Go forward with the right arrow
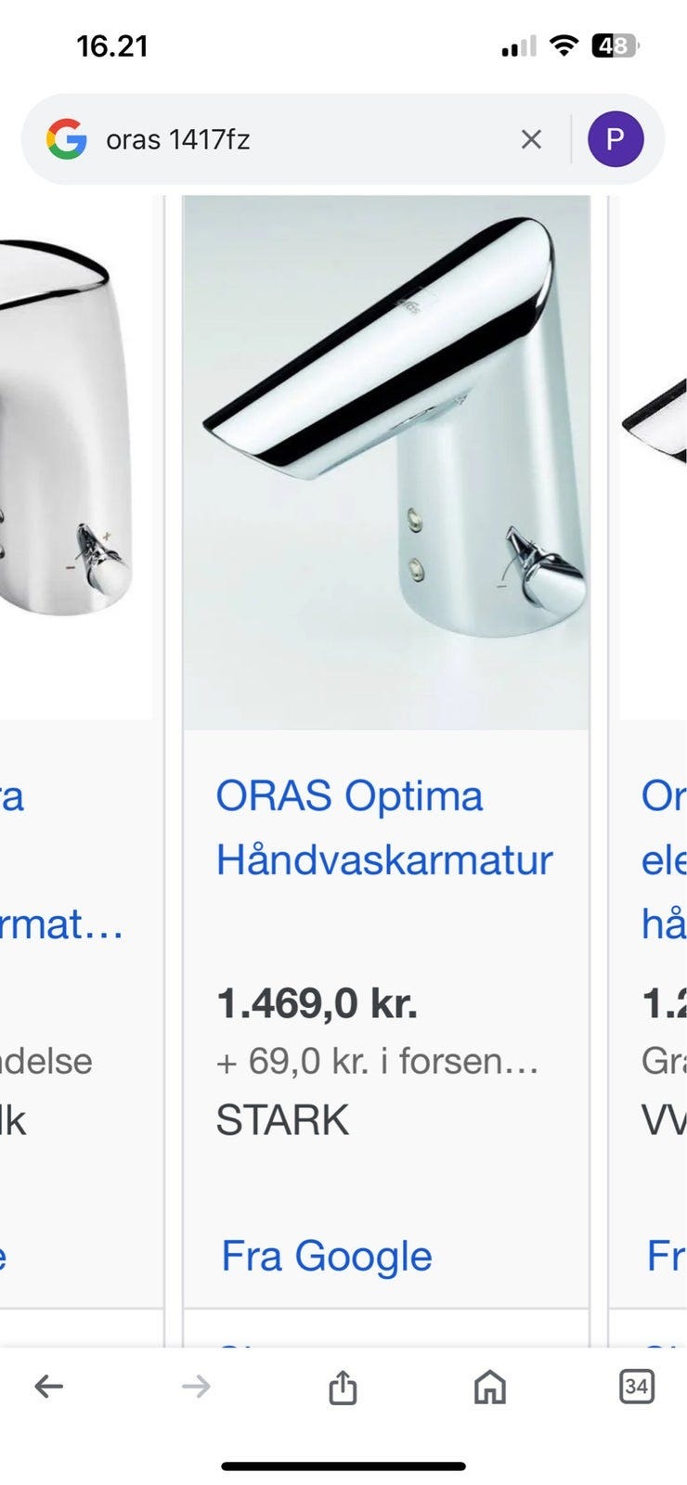 point(196,1387)
